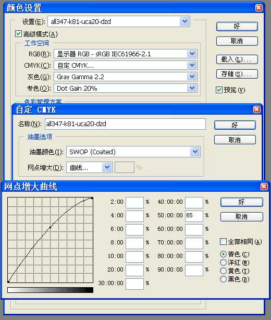Screen dimensions: 271x320
Task: Toggle the 高级模式 checkbox
Action: pyautogui.click(x=18, y=34)
